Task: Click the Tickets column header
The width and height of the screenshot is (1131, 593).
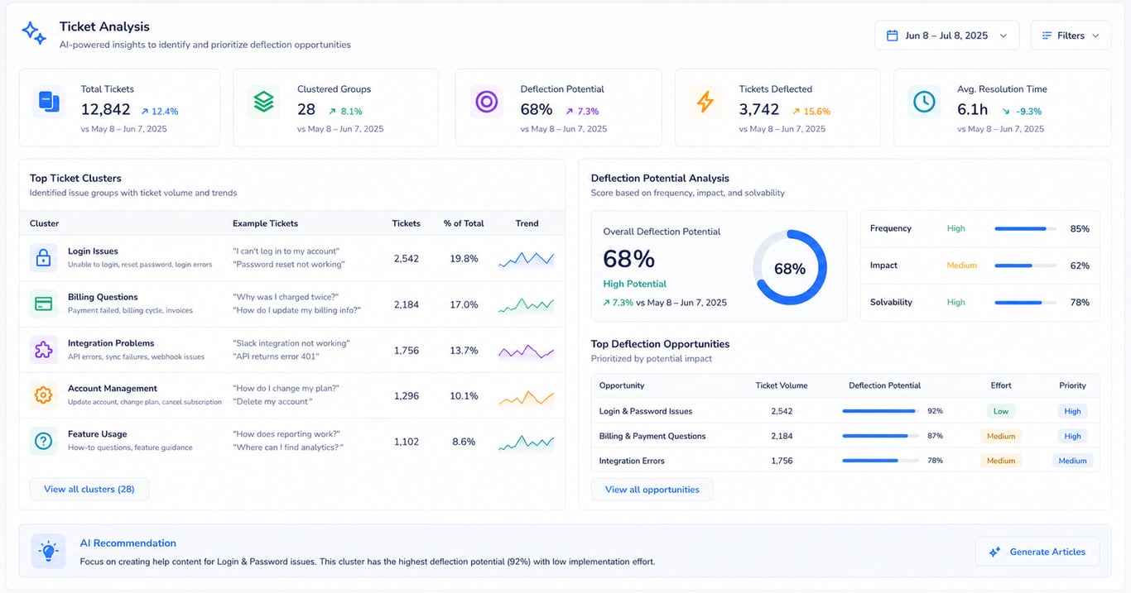Action: point(406,223)
